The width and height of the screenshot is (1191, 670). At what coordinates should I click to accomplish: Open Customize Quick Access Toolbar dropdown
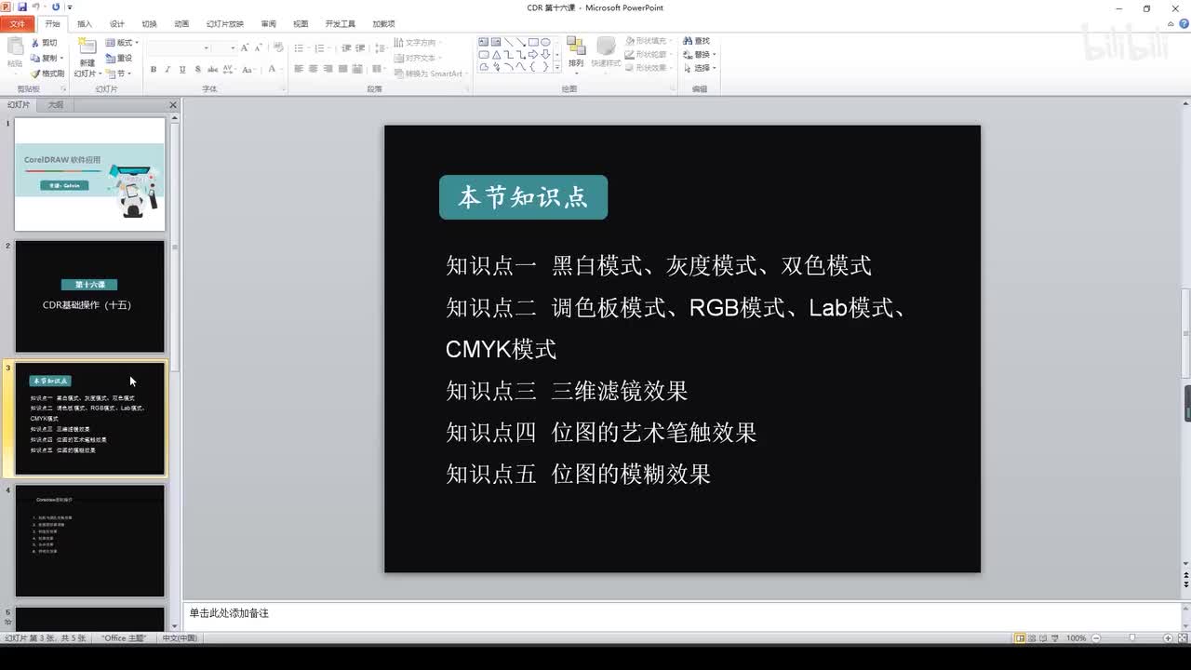(x=70, y=7)
